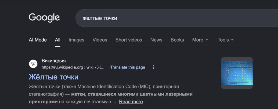This screenshot has height=109, width=278.
Task: Open the three-dot result options menu
Action: (154, 67)
